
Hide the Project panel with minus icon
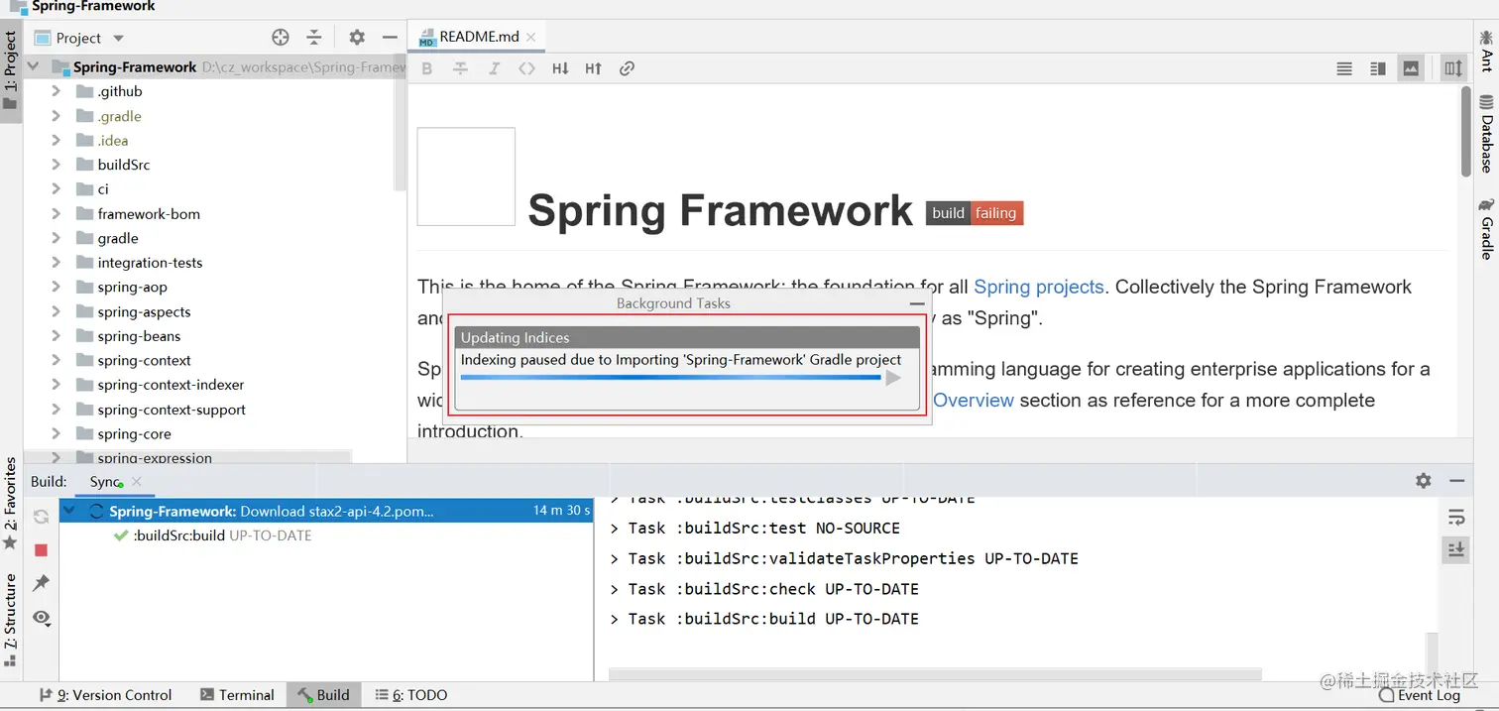tap(390, 38)
